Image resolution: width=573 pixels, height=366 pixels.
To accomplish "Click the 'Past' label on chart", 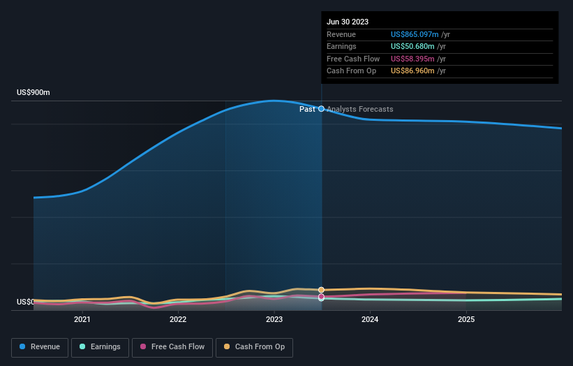I will pyautogui.click(x=307, y=109).
